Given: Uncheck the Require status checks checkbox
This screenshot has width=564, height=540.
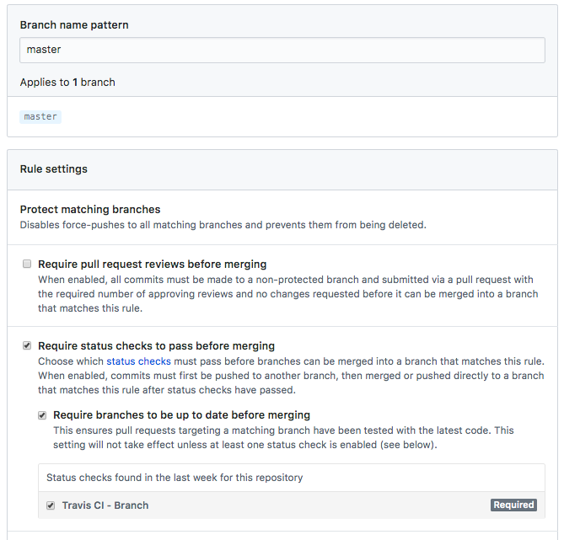Looking at the screenshot, I should (27, 345).
